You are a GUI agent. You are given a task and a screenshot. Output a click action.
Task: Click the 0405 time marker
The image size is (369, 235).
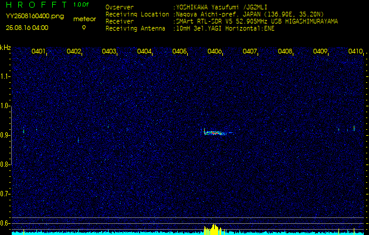pyautogui.click(x=180, y=51)
